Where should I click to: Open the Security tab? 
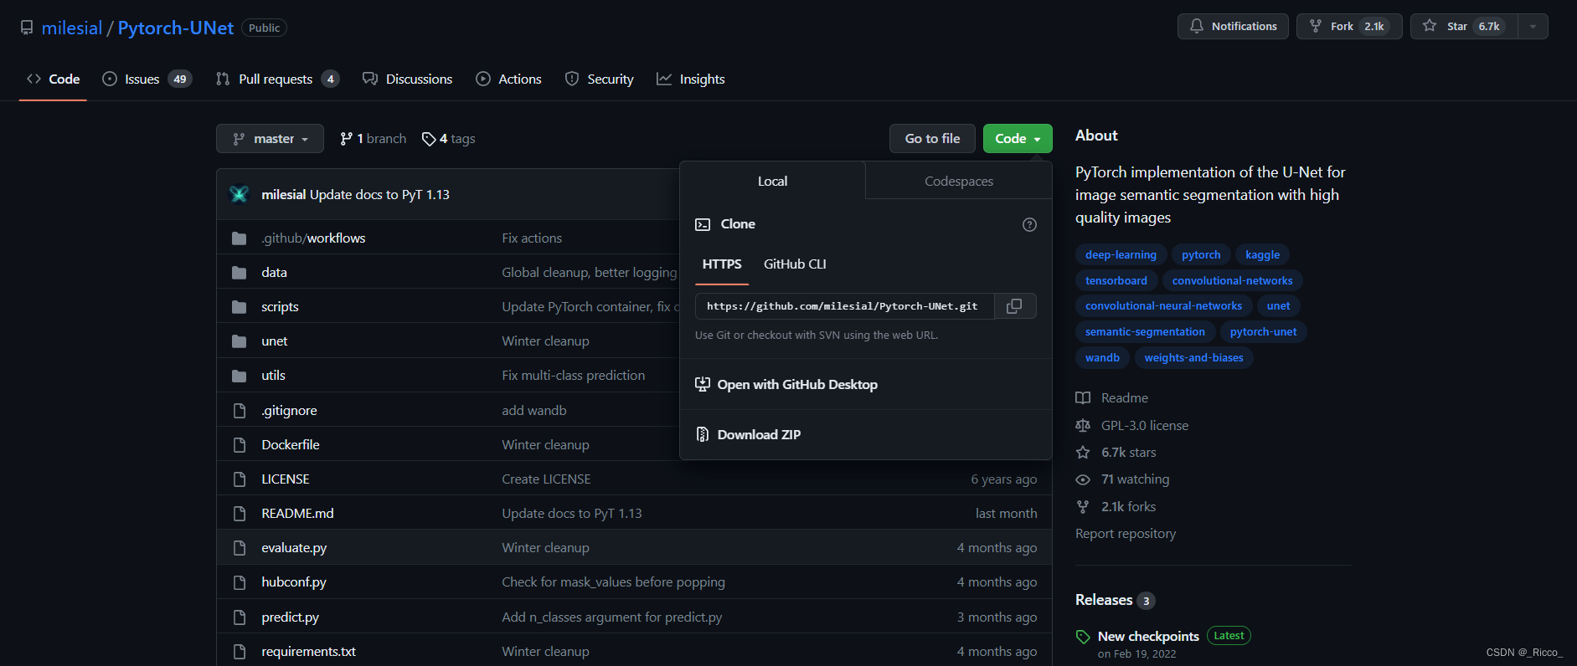[x=599, y=79]
